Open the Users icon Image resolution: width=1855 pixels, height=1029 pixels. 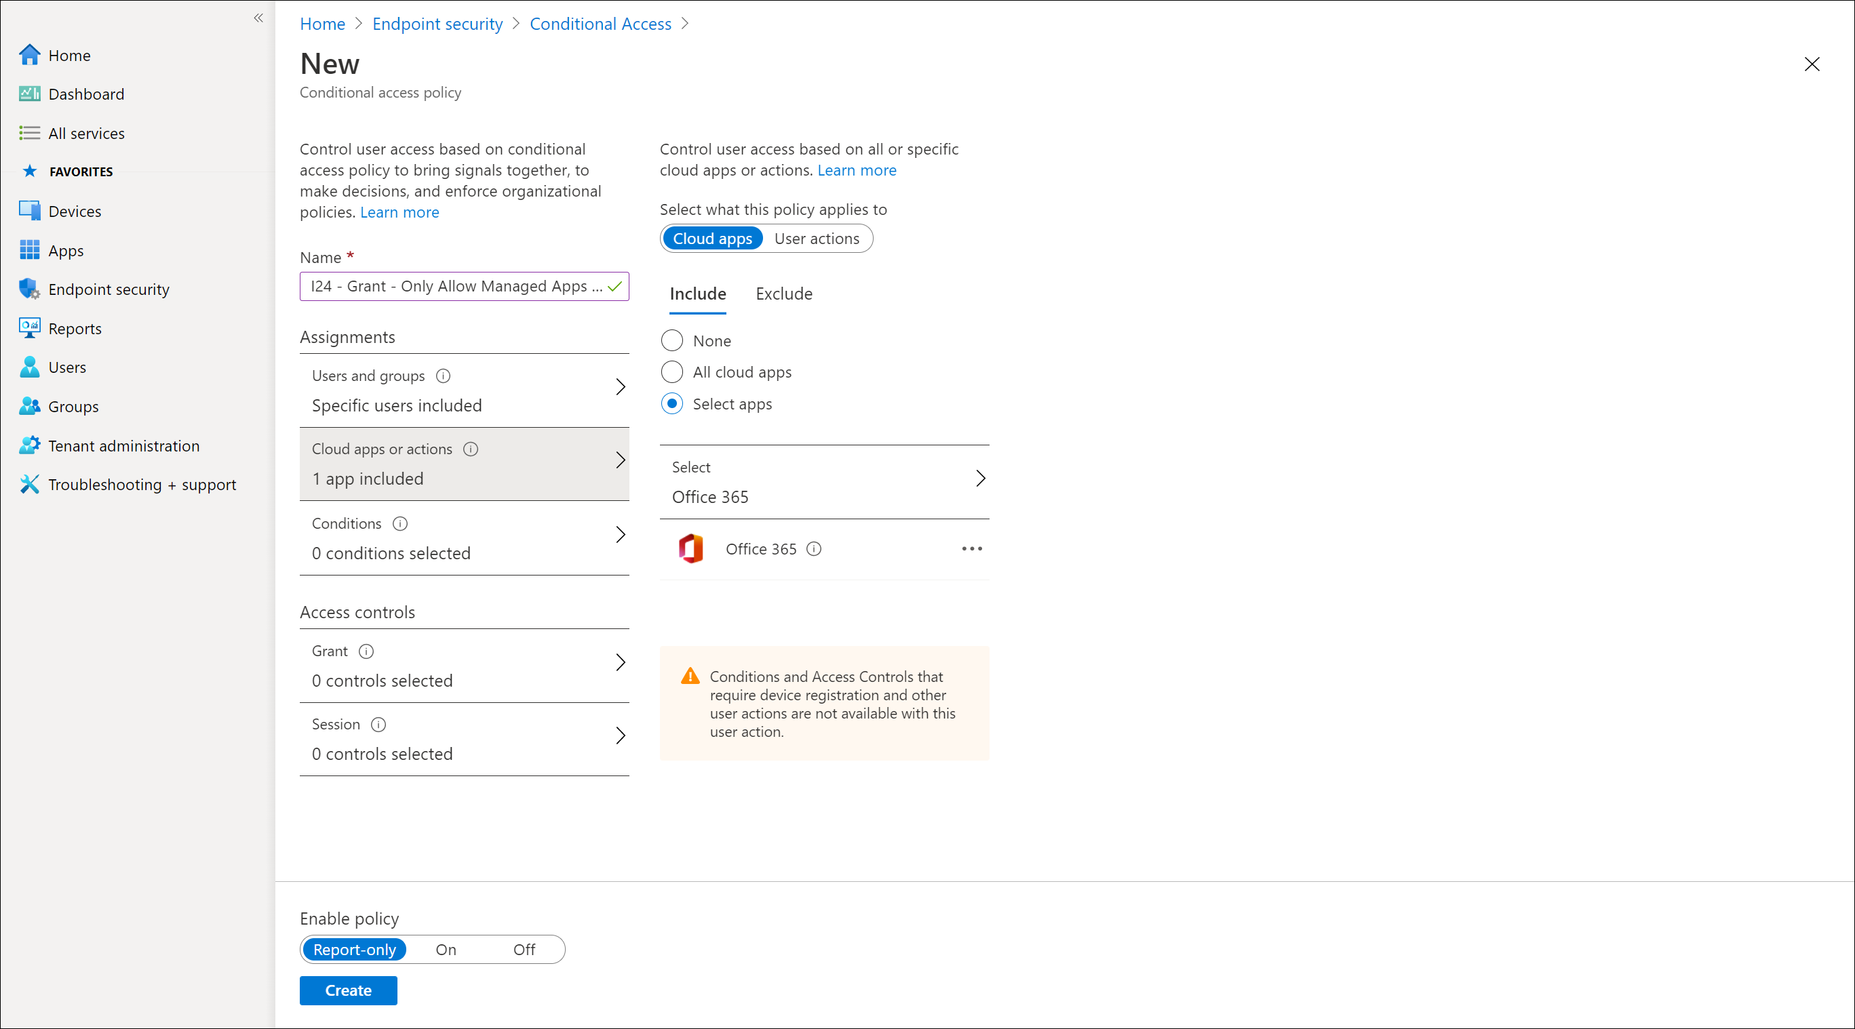(x=30, y=367)
